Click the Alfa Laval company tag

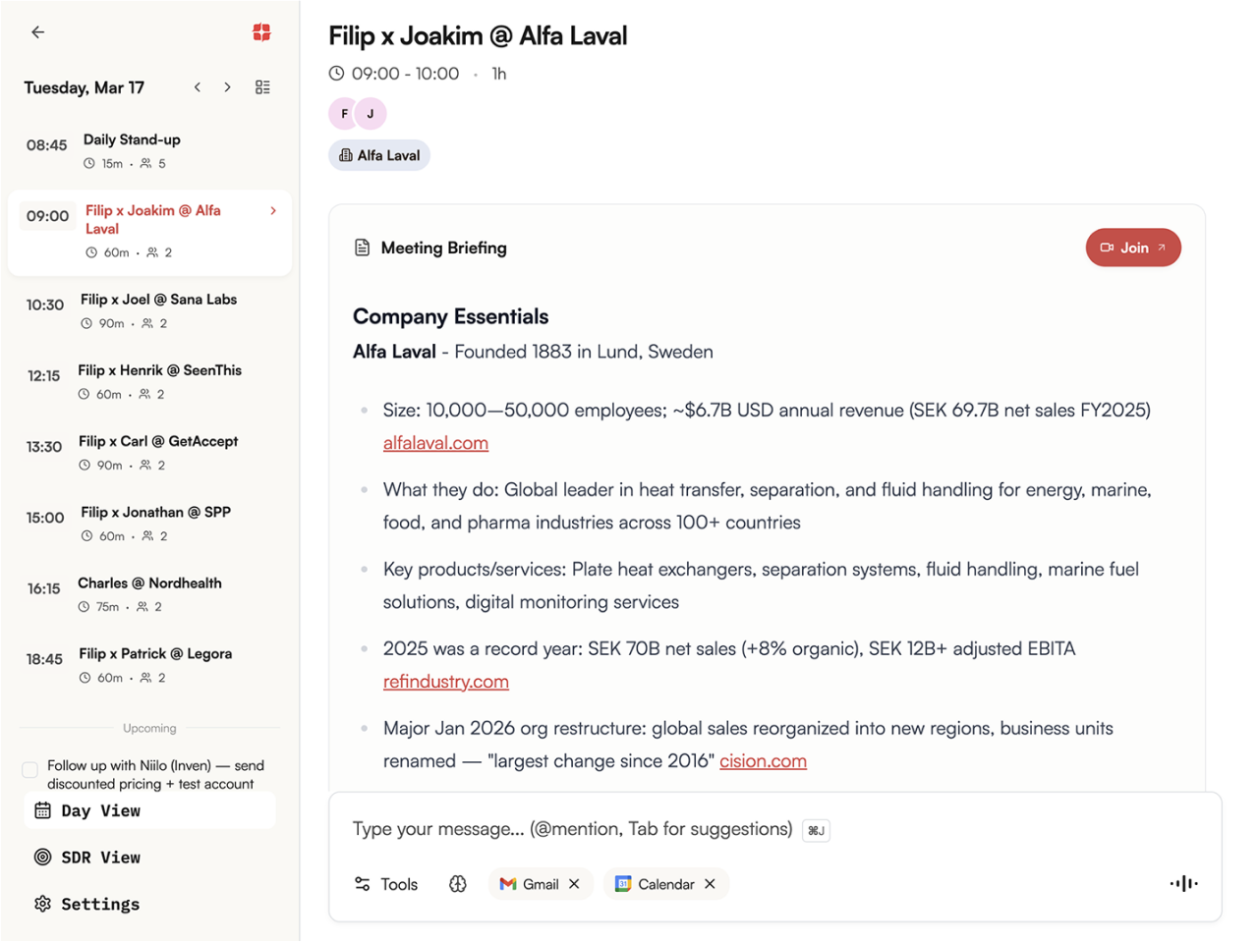tap(379, 155)
